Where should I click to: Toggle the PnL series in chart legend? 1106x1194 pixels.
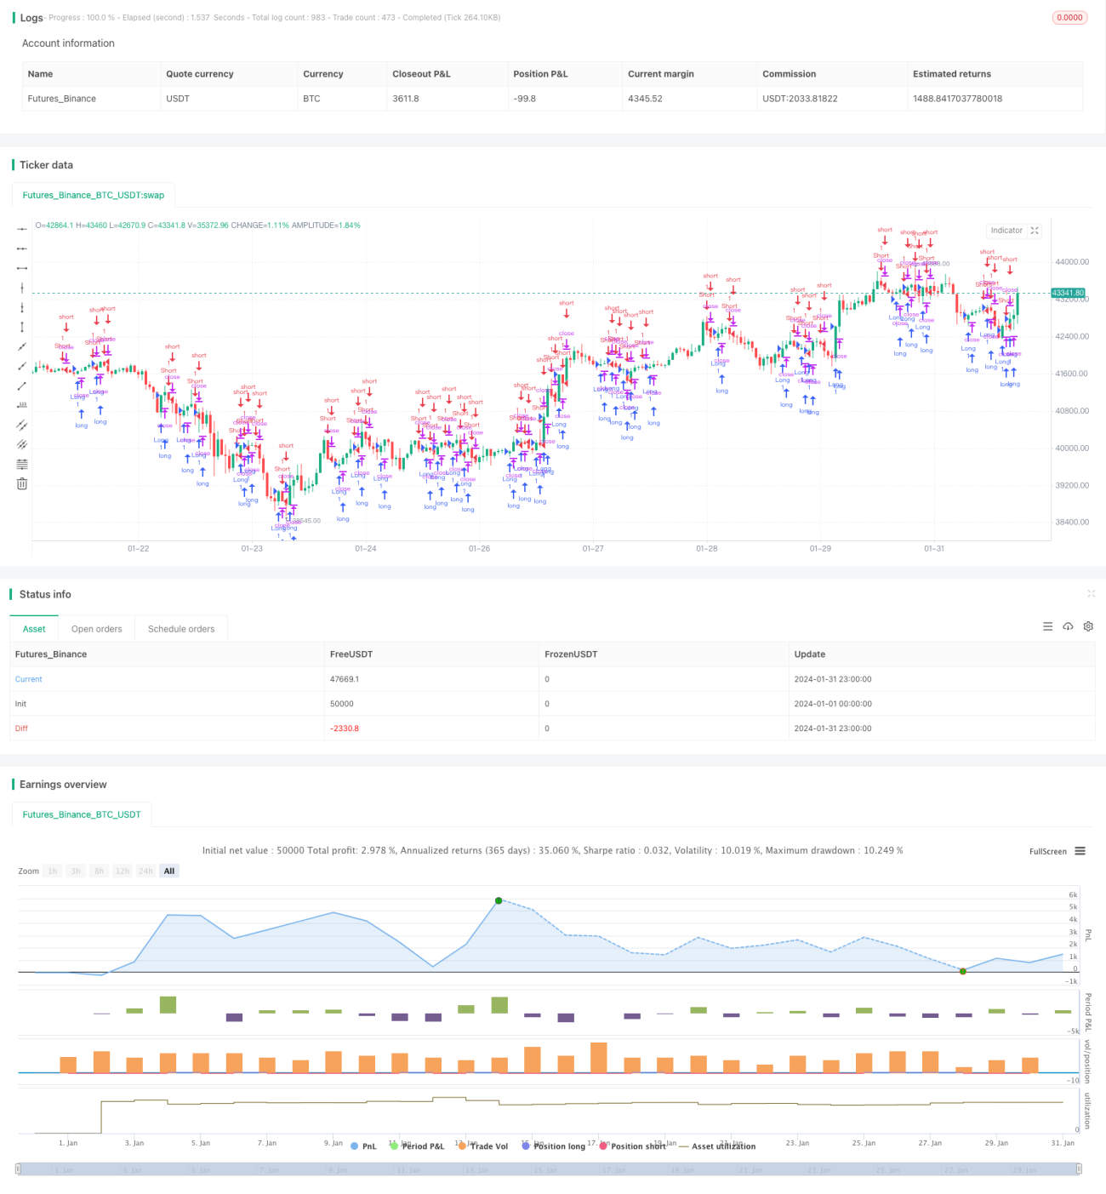pos(363,1146)
